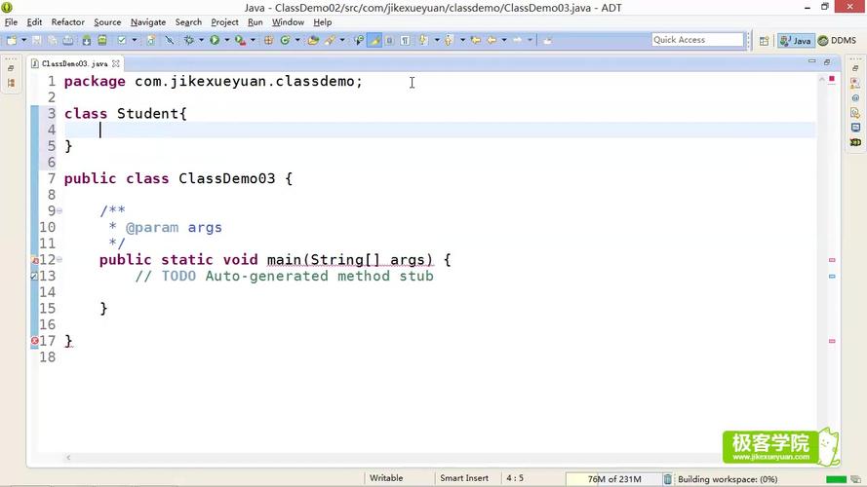
Task: Open dropdown arrow next to Debug icon
Action: [x=201, y=40]
